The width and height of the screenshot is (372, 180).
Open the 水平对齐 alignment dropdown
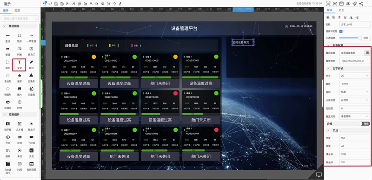(354, 100)
